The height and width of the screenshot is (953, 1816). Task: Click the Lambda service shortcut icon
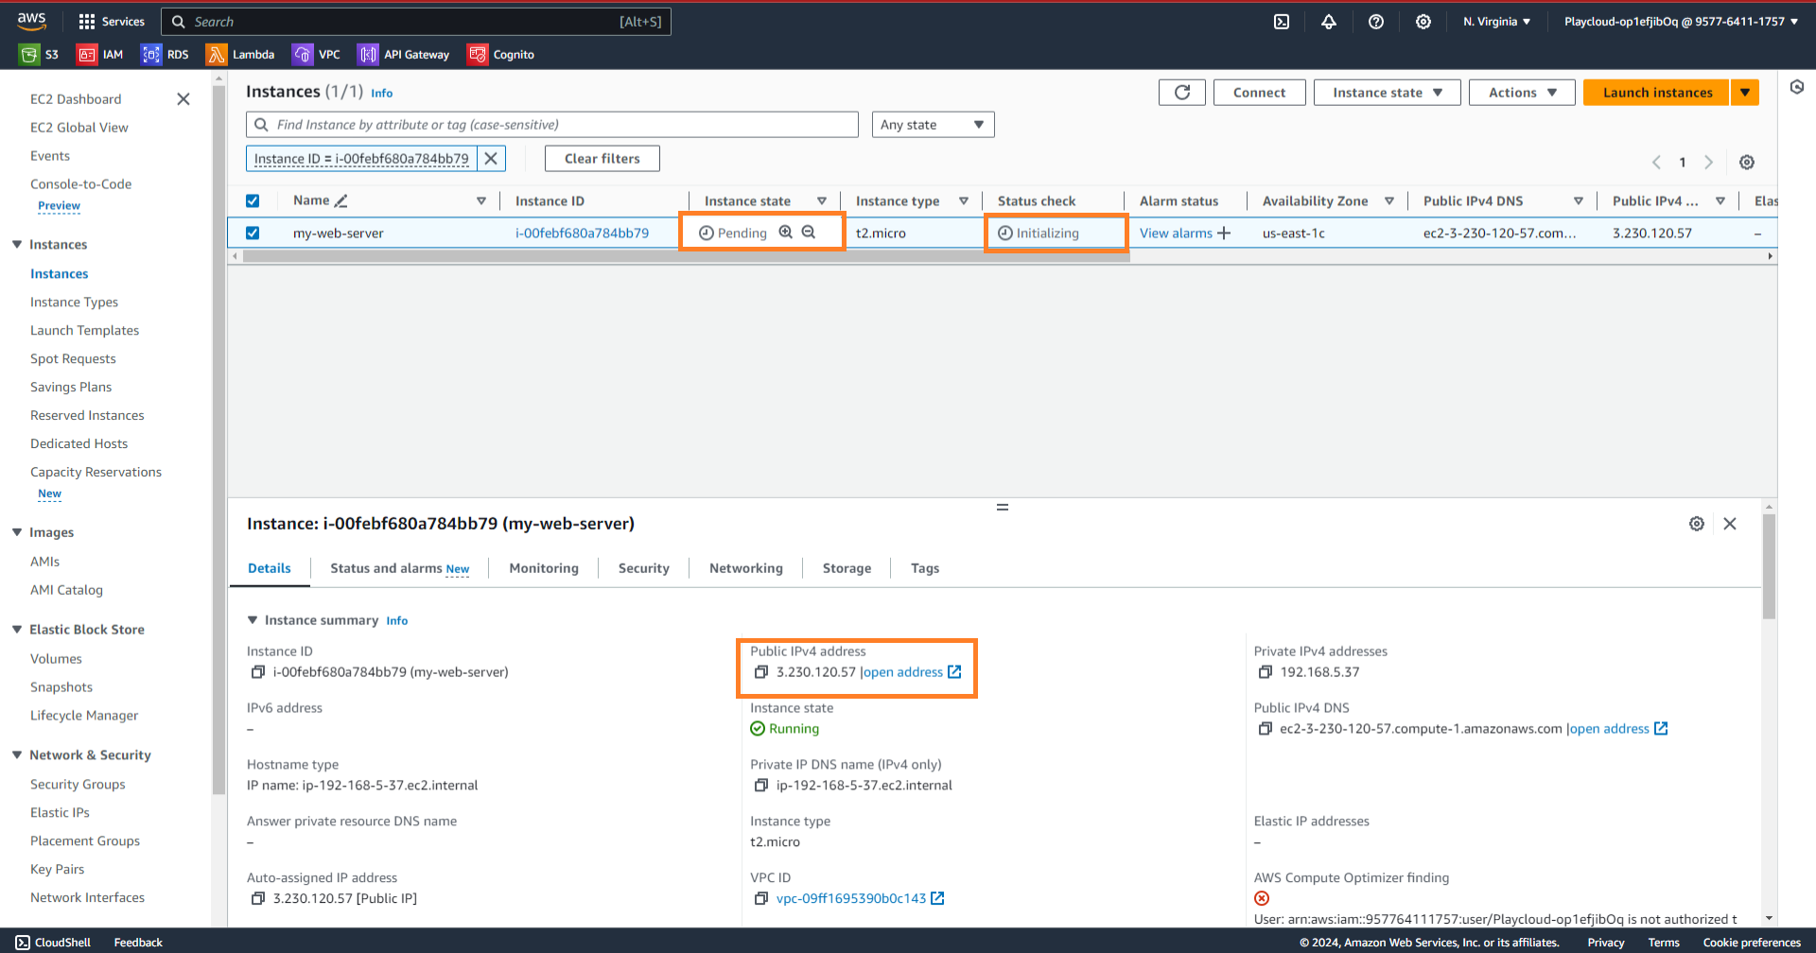[217, 55]
